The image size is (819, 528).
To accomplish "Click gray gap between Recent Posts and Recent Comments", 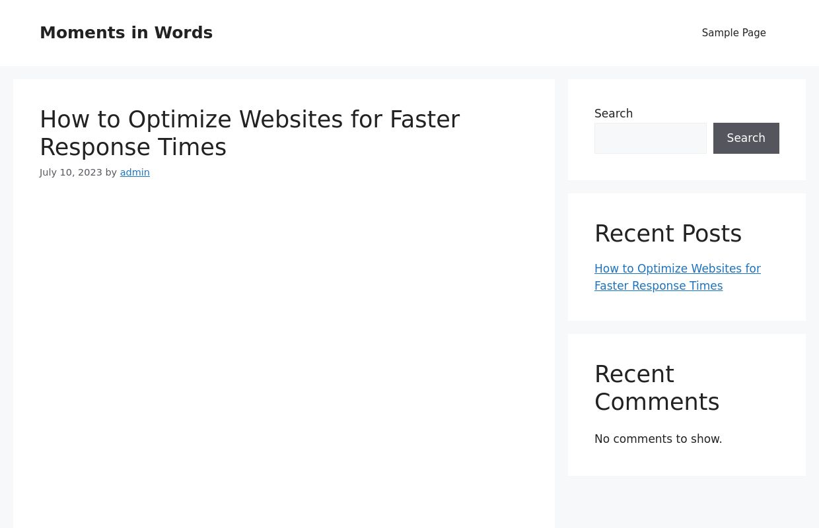I will tap(687, 327).
